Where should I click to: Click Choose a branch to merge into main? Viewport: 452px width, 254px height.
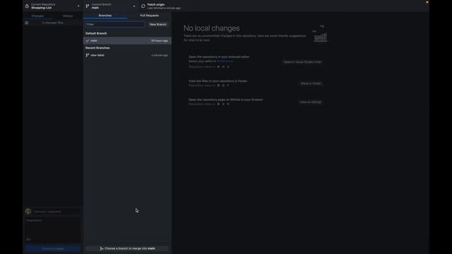click(127, 248)
